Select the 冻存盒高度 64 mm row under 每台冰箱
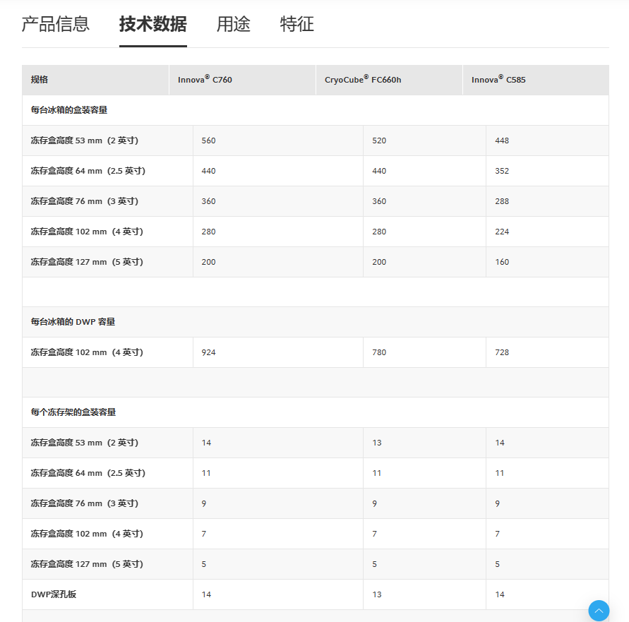 [x=88, y=171]
